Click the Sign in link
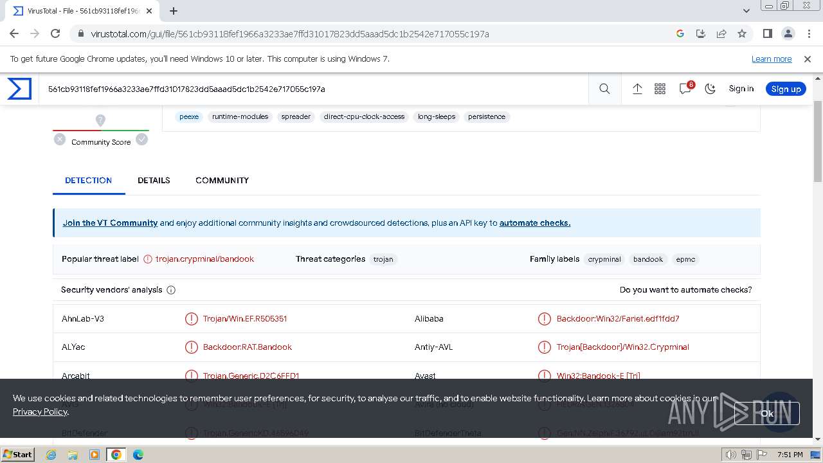 (x=741, y=89)
